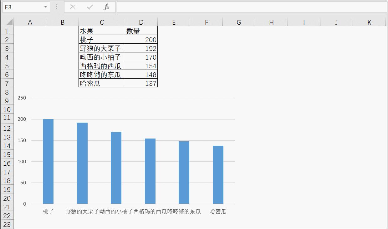Click the 数量 header cell

pyautogui.click(x=141, y=31)
